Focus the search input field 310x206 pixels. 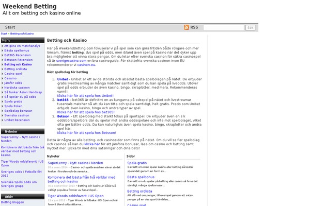click(x=224, y=28)
